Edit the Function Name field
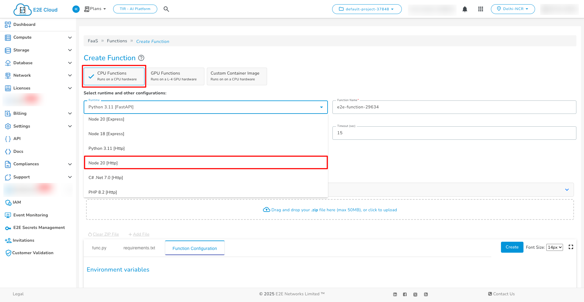Screen dimensions: 584x302 [454, 107]
